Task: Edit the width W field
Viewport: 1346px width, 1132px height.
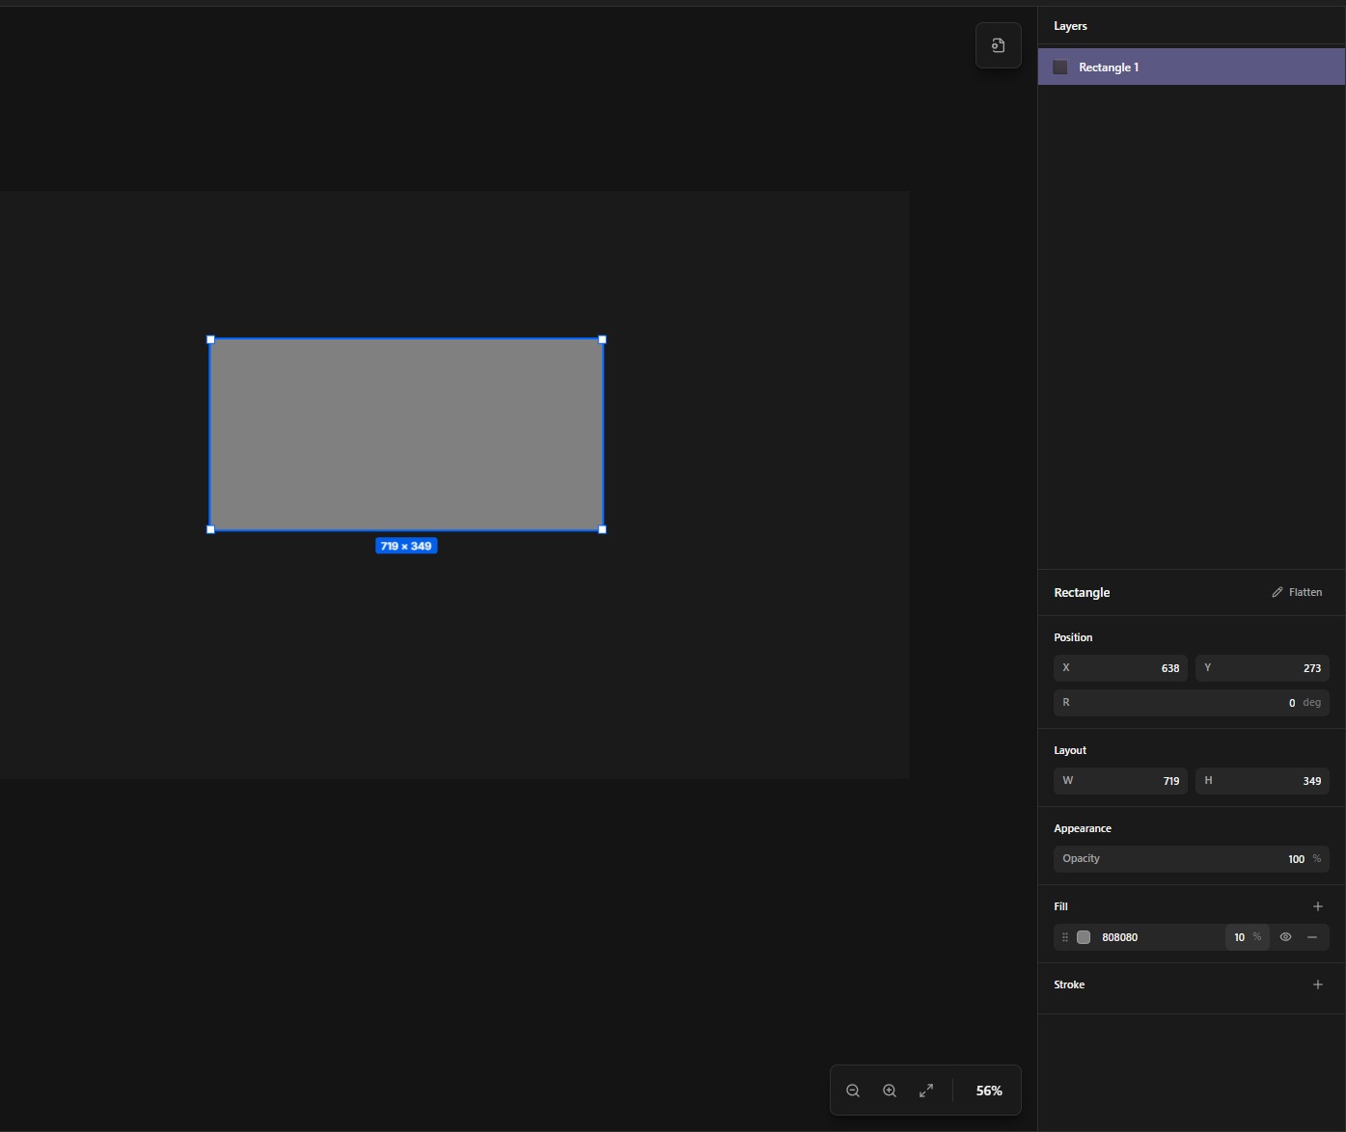Action: coord(1120,781)
